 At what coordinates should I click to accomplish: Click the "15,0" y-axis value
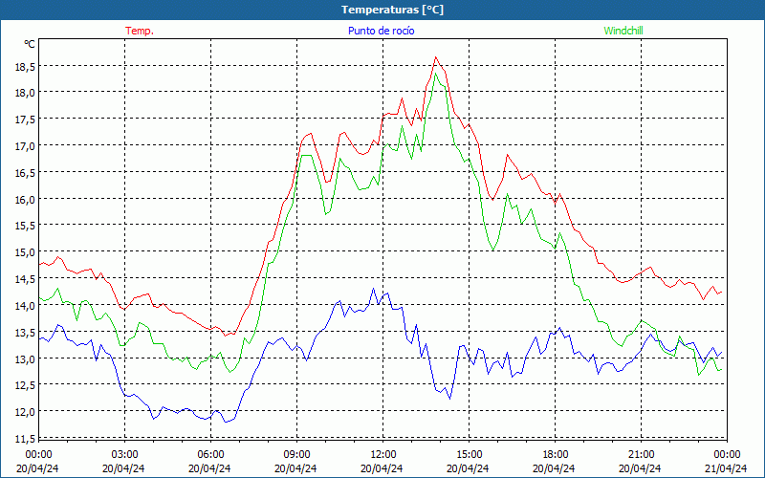[x=25, y=252]
